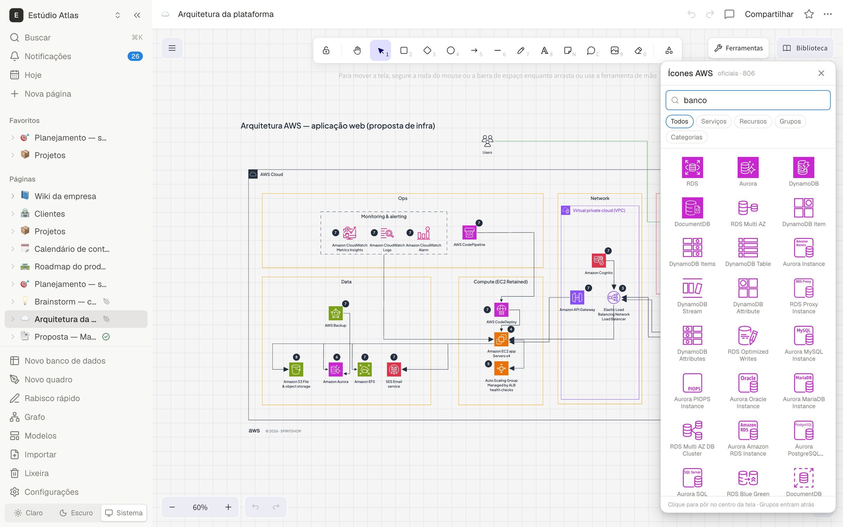Viewport: 843px width, 527px height.
Task: Insert the DynamoDB Table icon
Action: [748, 252]
